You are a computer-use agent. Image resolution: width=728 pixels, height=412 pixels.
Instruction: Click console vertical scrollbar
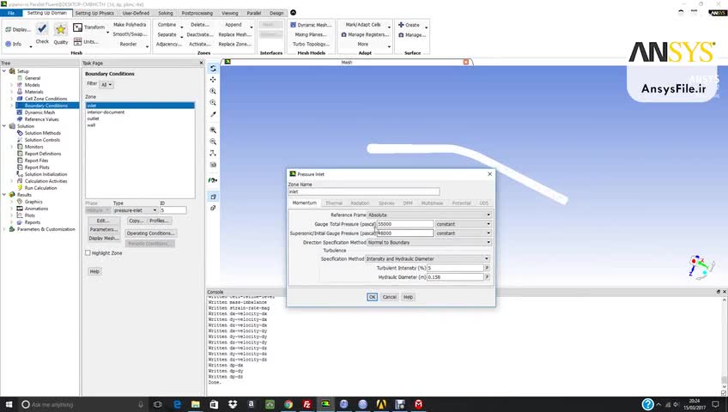[x=724, y=342]
